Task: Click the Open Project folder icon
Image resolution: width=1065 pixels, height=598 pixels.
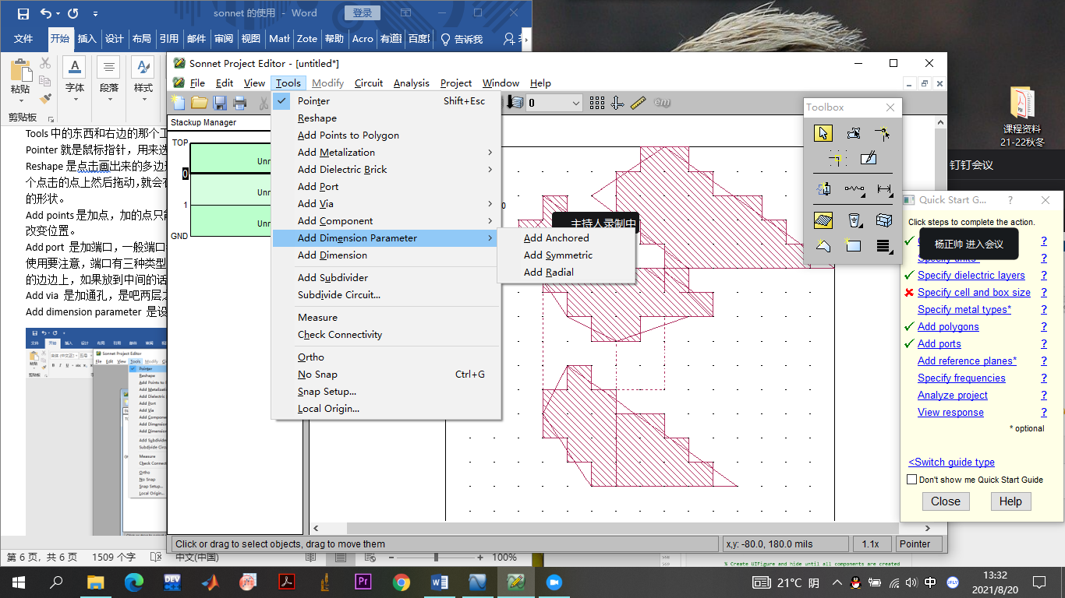Action: (200, 103)
